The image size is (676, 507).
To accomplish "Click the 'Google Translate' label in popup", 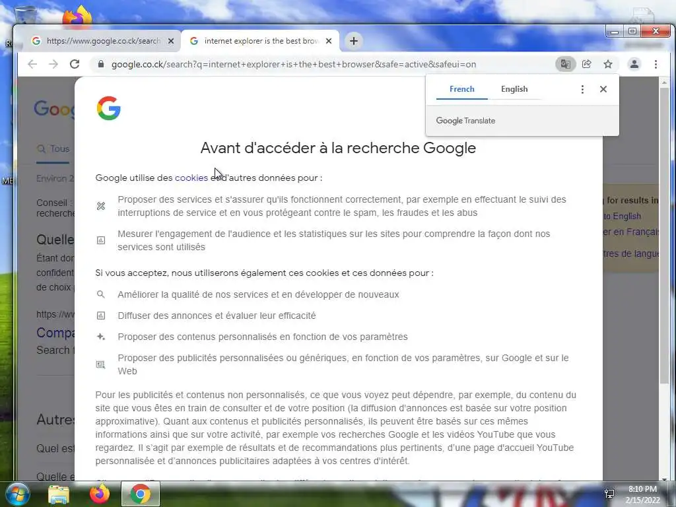I will click(x=465, y=121).
